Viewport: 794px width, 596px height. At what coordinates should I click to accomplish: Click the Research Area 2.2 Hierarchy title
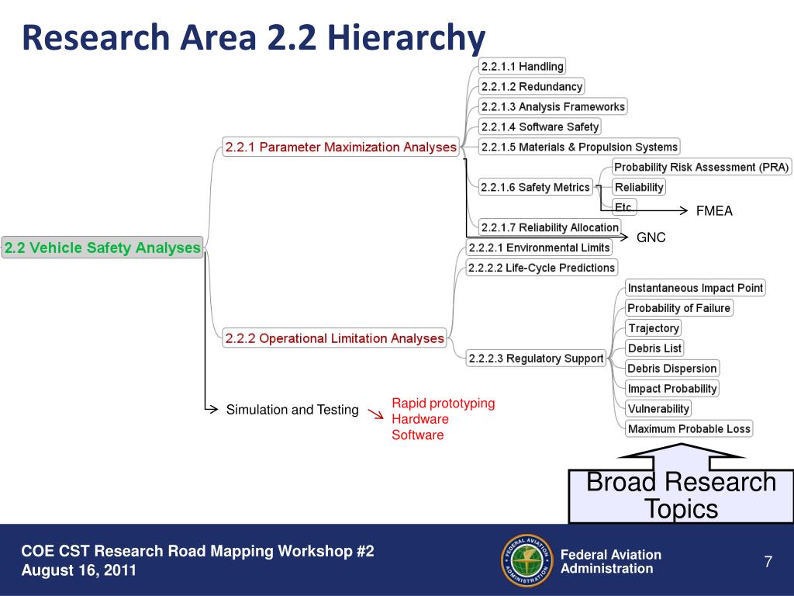point(254,37)
